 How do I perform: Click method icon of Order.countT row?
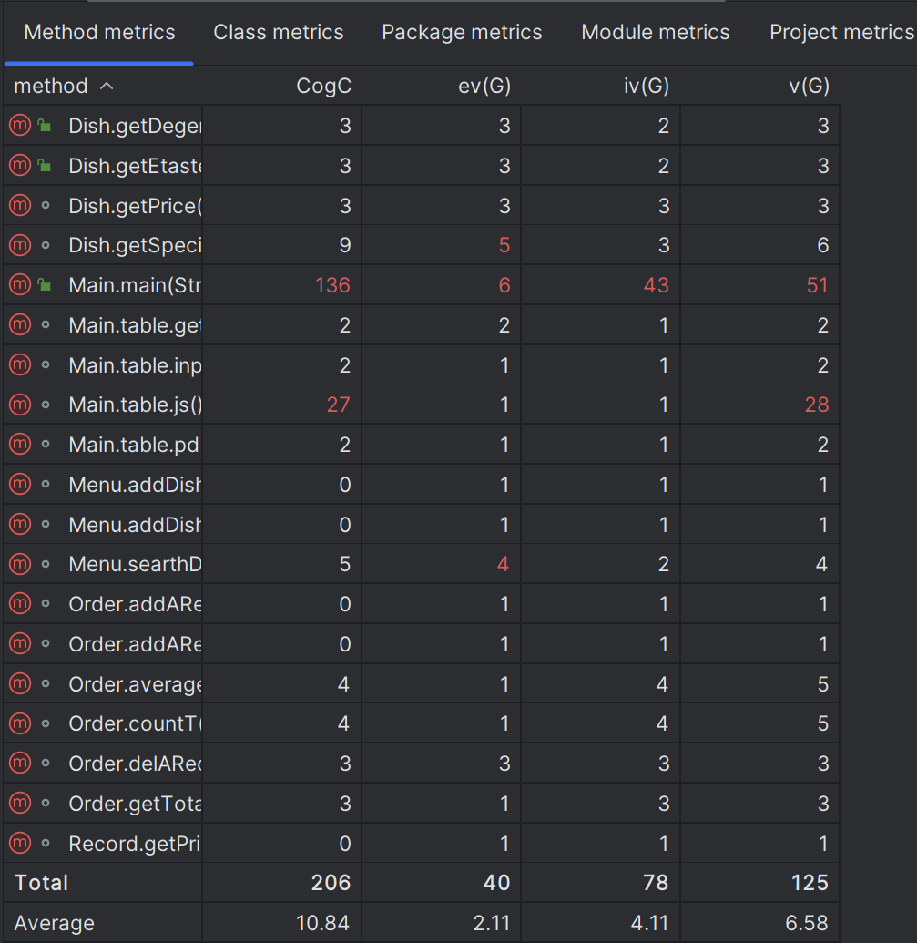20,723
